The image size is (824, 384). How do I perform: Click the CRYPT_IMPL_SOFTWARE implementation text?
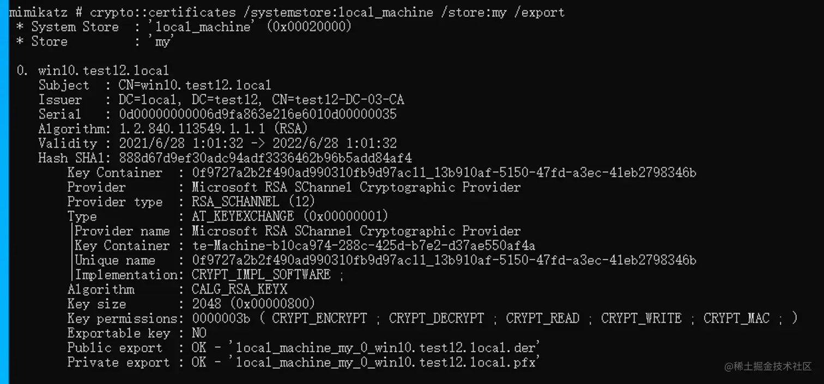[x=261, y=275]
